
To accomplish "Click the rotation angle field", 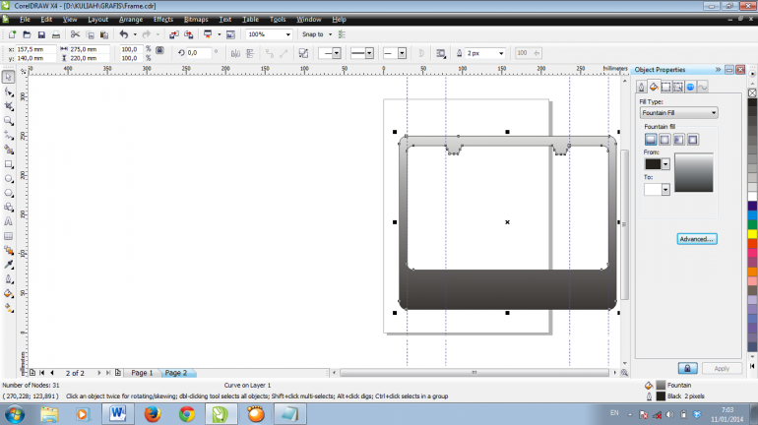I will (198, 53).
